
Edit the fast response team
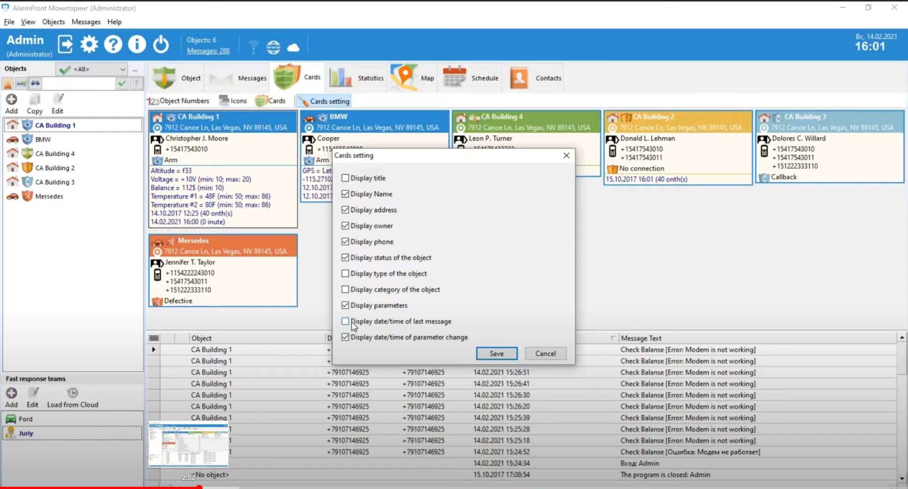tap(32, 398)
